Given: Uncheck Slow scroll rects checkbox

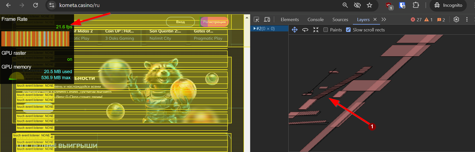Looking at the screenshot, I should click(348, 30).
